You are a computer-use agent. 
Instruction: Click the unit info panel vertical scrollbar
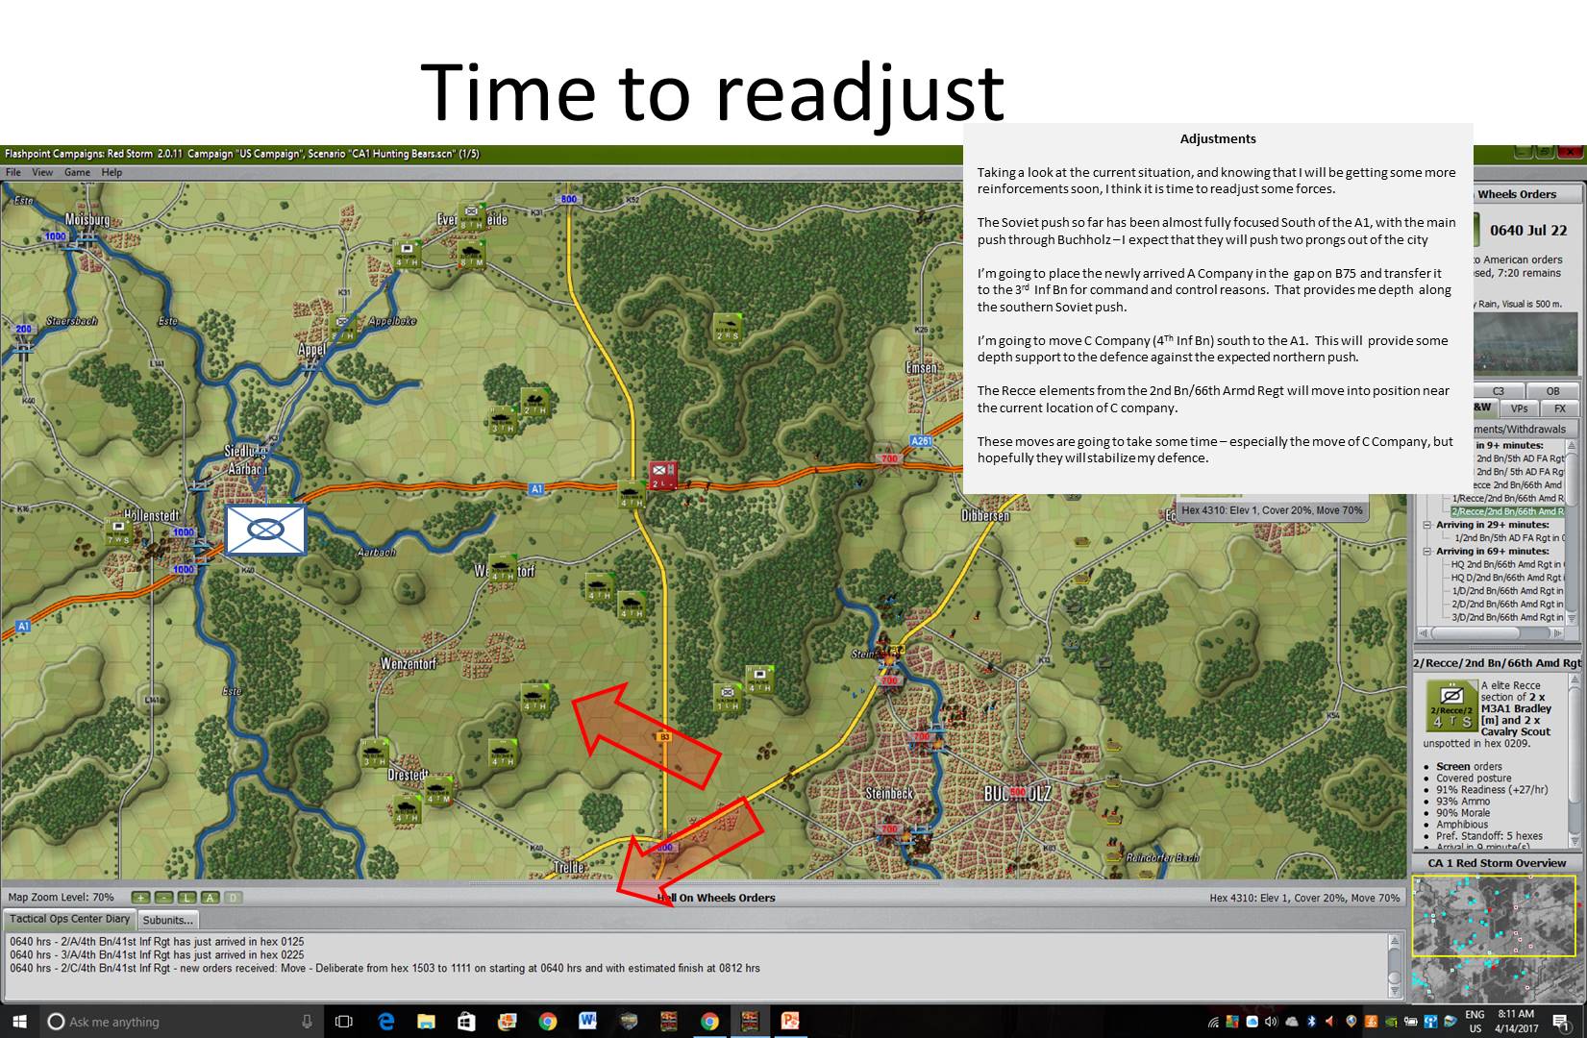click(x=1575, y=761)
